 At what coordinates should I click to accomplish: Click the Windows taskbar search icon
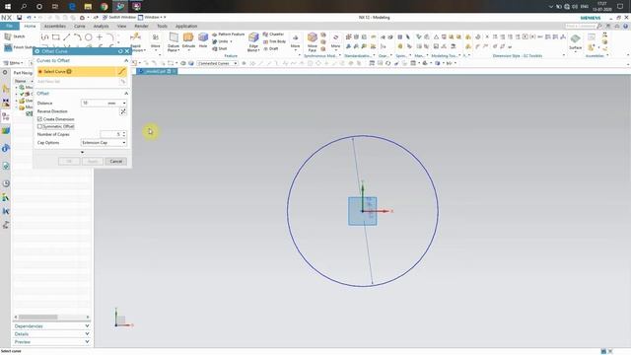[x=24, y=7]
